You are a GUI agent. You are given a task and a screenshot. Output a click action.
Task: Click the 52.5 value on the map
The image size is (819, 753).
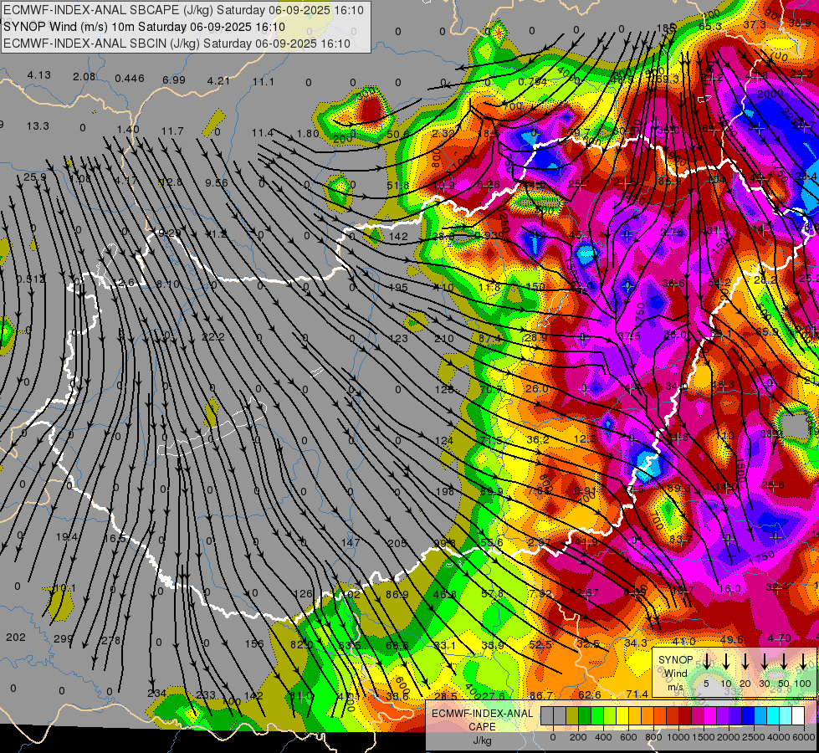[x=540, y=645]
